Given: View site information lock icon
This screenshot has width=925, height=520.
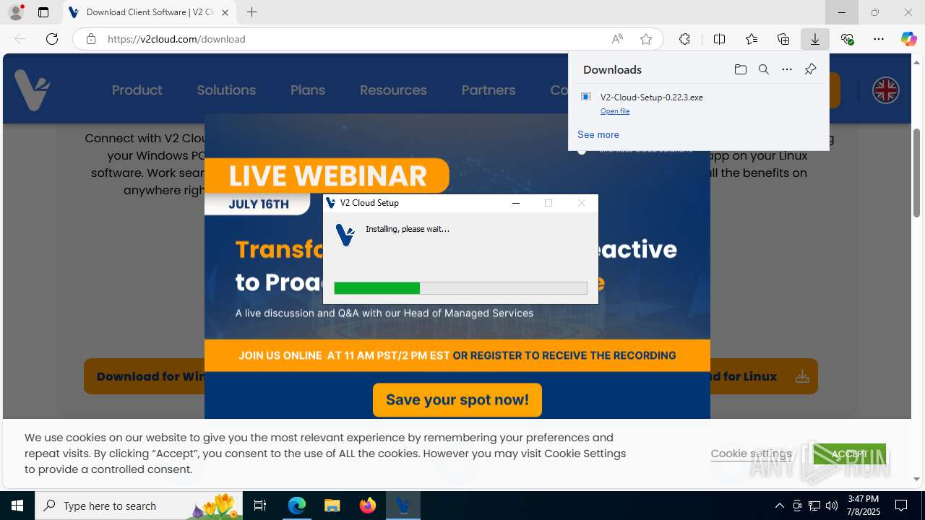Looking at the screenshot, I should (x=91, y=39).
